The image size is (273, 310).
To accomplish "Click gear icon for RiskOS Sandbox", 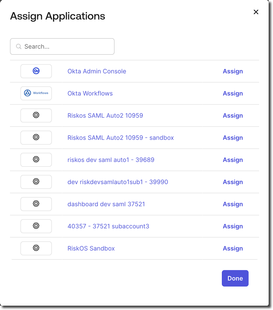I will coord(36,248).
